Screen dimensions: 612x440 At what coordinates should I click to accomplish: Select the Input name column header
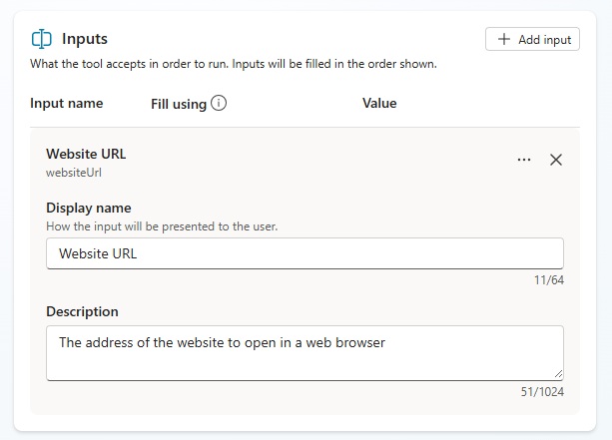tap(66, 103)
